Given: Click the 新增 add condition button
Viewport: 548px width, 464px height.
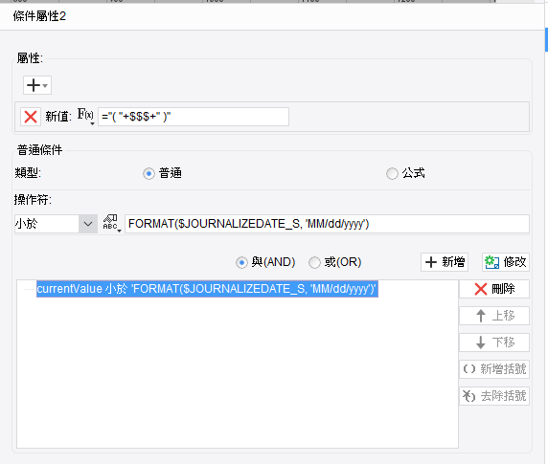Looking at the screenshot, I should point(445,262).
